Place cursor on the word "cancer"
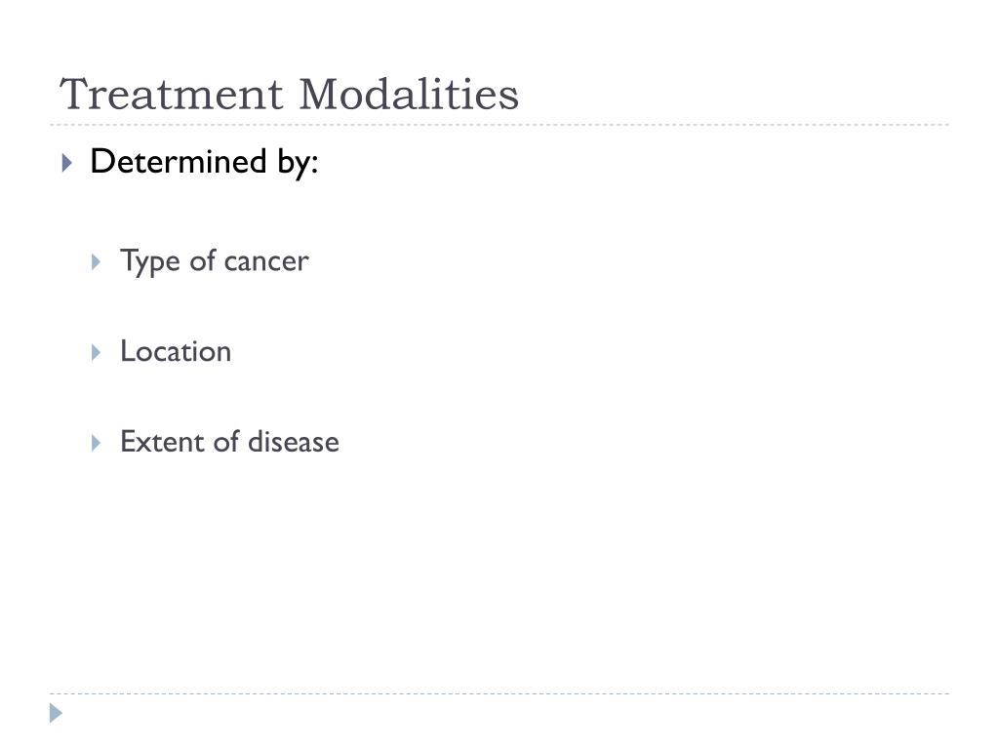The image size is (999, 749). [x=266, y=261]
